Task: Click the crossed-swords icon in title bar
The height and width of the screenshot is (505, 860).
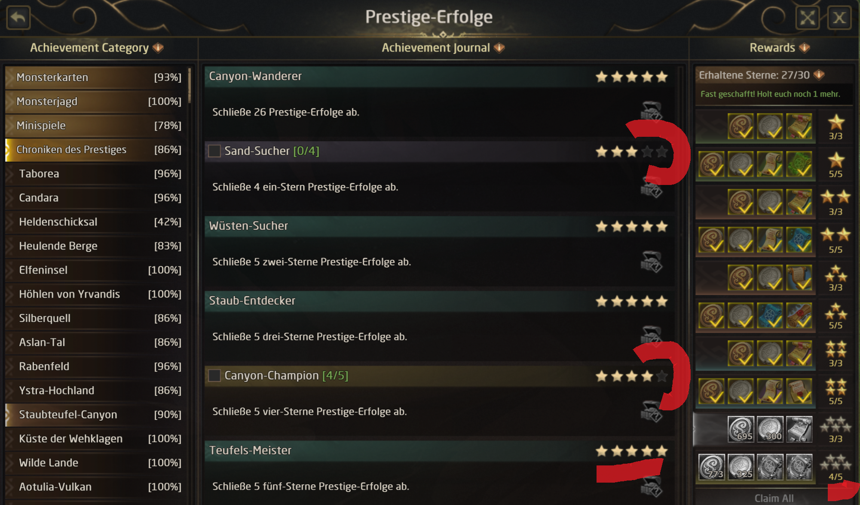Action: point(808,18)
